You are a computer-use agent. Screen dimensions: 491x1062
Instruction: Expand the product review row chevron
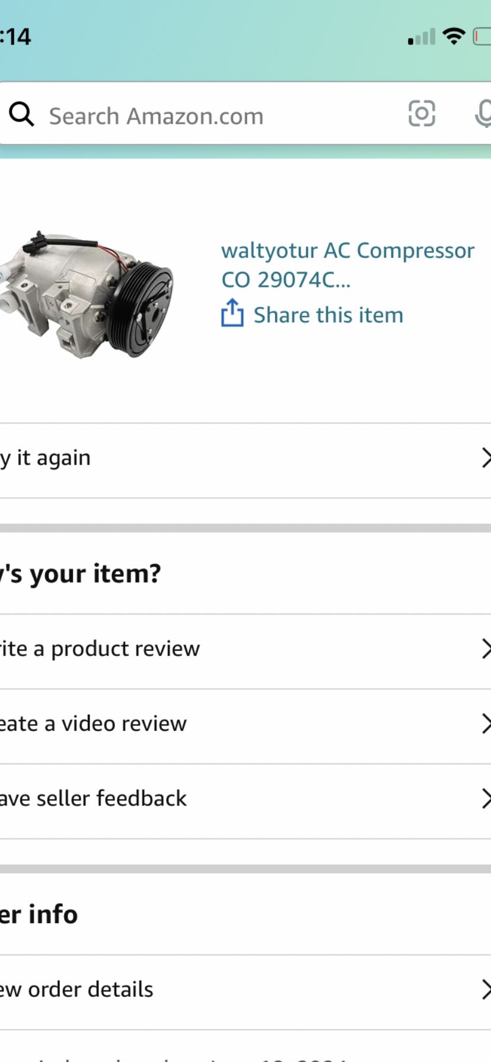tap(486, 649)
